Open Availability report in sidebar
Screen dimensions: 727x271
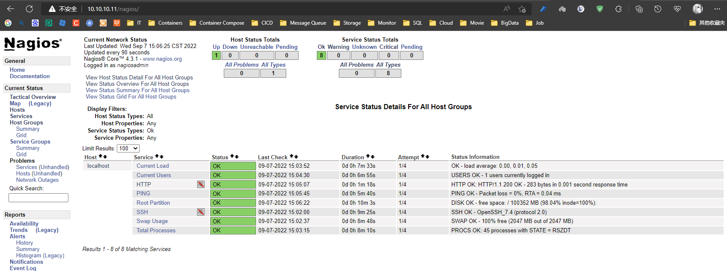tap(24, 223)
